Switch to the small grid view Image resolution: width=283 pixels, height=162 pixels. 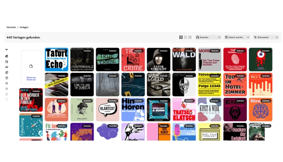(x=181, y=37)
